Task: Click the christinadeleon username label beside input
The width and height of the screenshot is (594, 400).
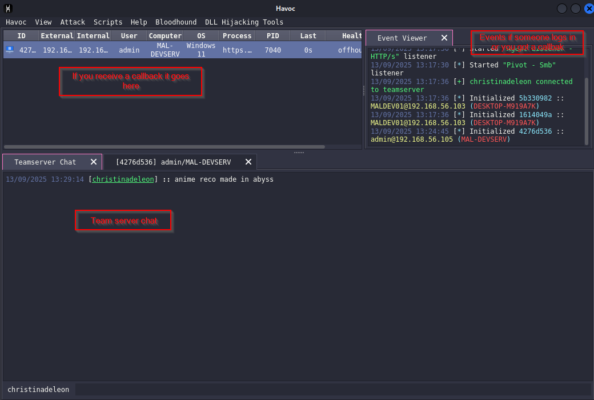Action: 38,389
